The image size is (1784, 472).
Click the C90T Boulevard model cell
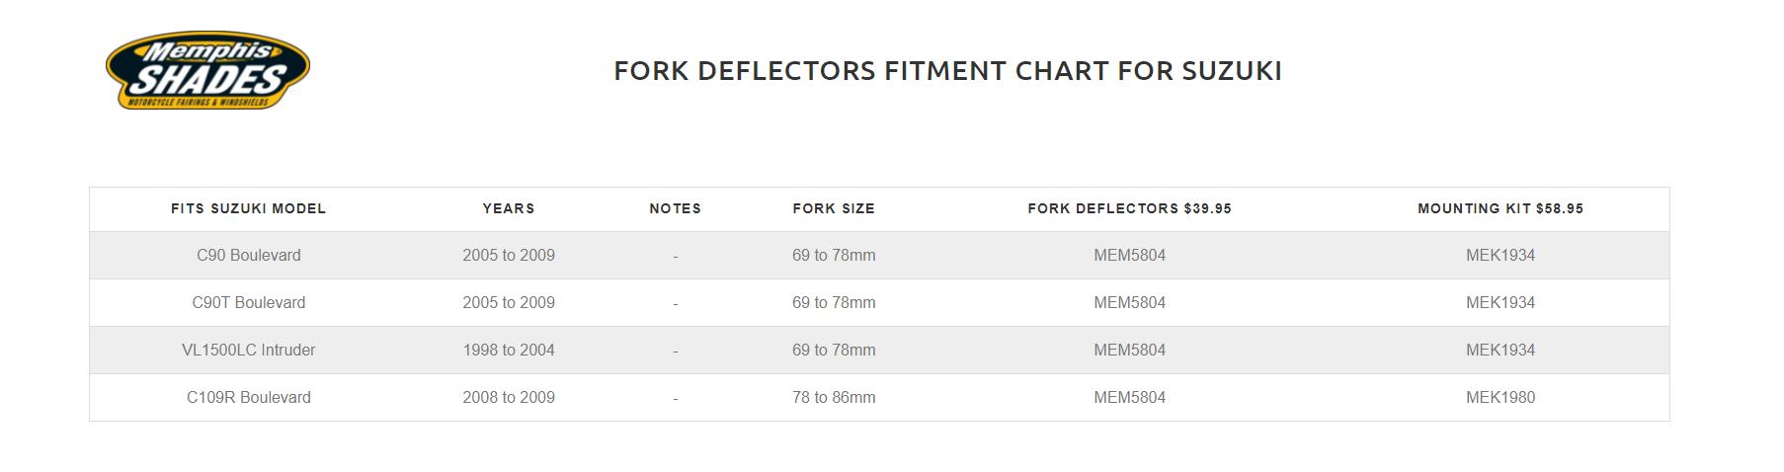point(248,303)
